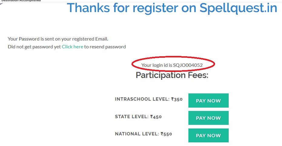The width and height of the screenshot is (282, 146).
Task: Click the 'INTRASCHOOL LEVEL' label
Action: (142, 99)
